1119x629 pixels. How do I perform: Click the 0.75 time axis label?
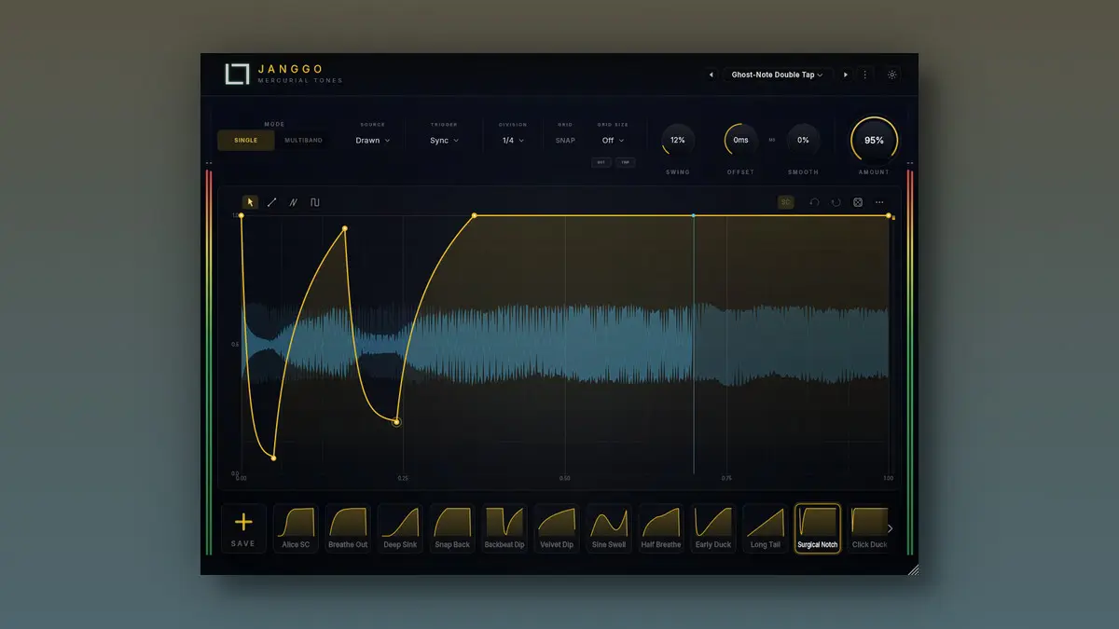click(726, 478)
